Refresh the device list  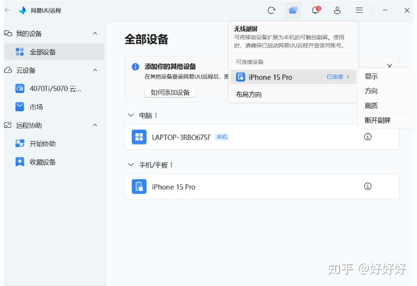[271, 10]
